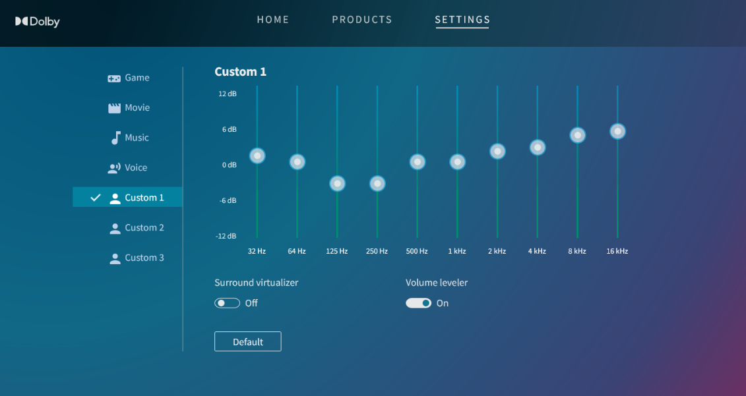The height and width of the screenshot is (396, 746).
Task: Select the Movie clapperboard icon
Action: (114, 108)
